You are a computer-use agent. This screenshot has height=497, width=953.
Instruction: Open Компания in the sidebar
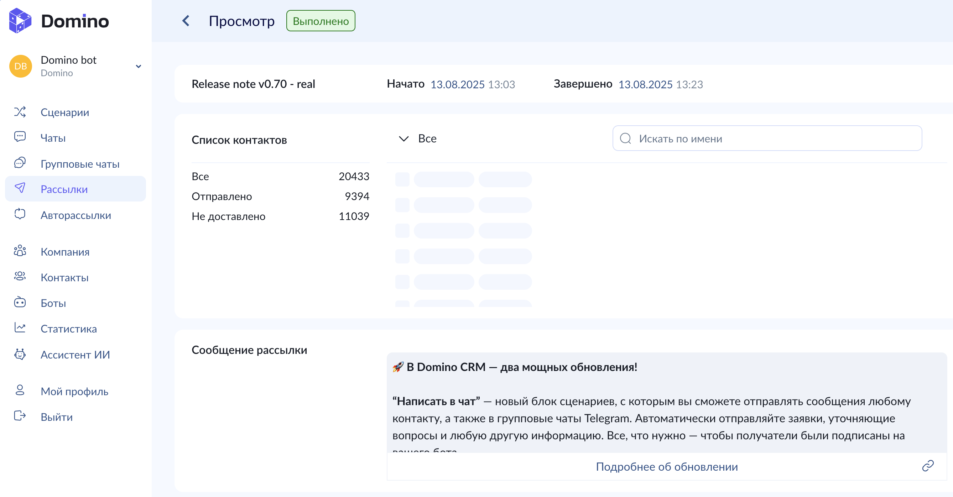[x=65, y=251]
